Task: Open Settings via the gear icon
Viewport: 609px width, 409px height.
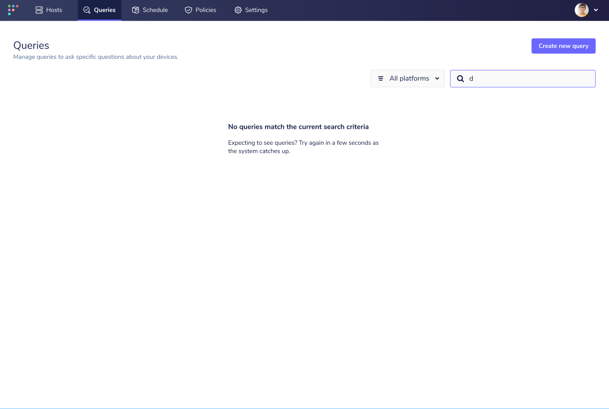Action: 238,10
